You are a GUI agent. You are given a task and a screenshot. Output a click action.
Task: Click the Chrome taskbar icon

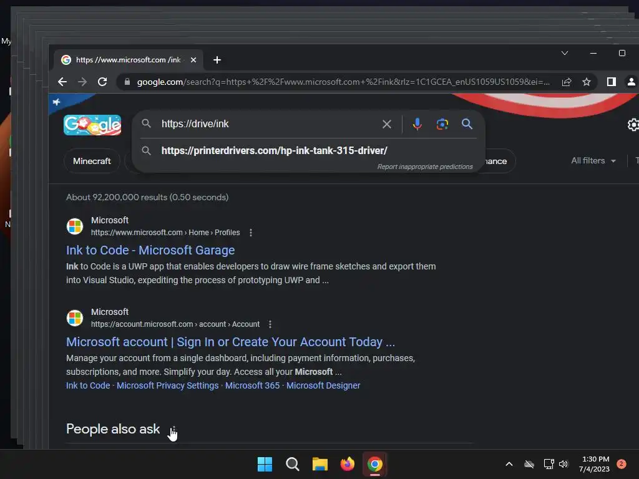[375, 464]
